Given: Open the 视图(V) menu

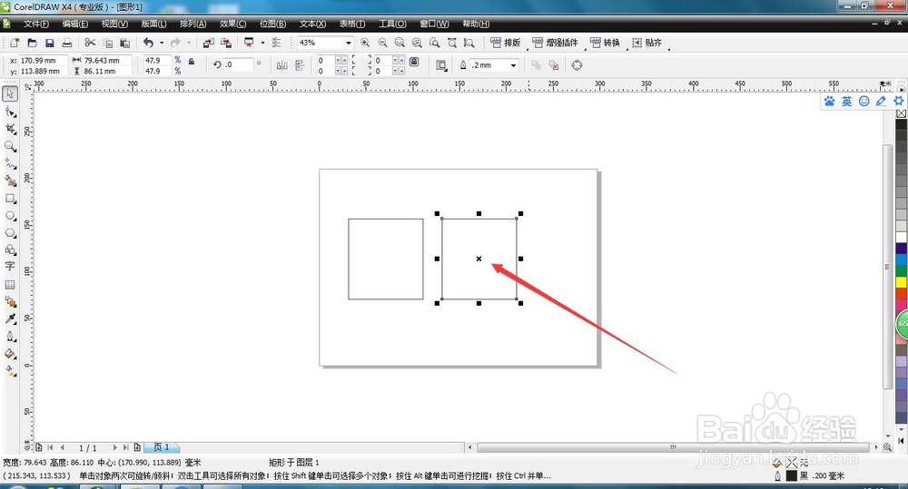Looking at the screenshot, I should coord(114,24).
